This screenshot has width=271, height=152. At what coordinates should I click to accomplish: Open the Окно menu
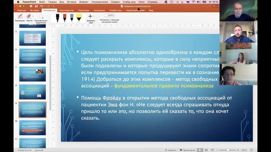[141, 2]
